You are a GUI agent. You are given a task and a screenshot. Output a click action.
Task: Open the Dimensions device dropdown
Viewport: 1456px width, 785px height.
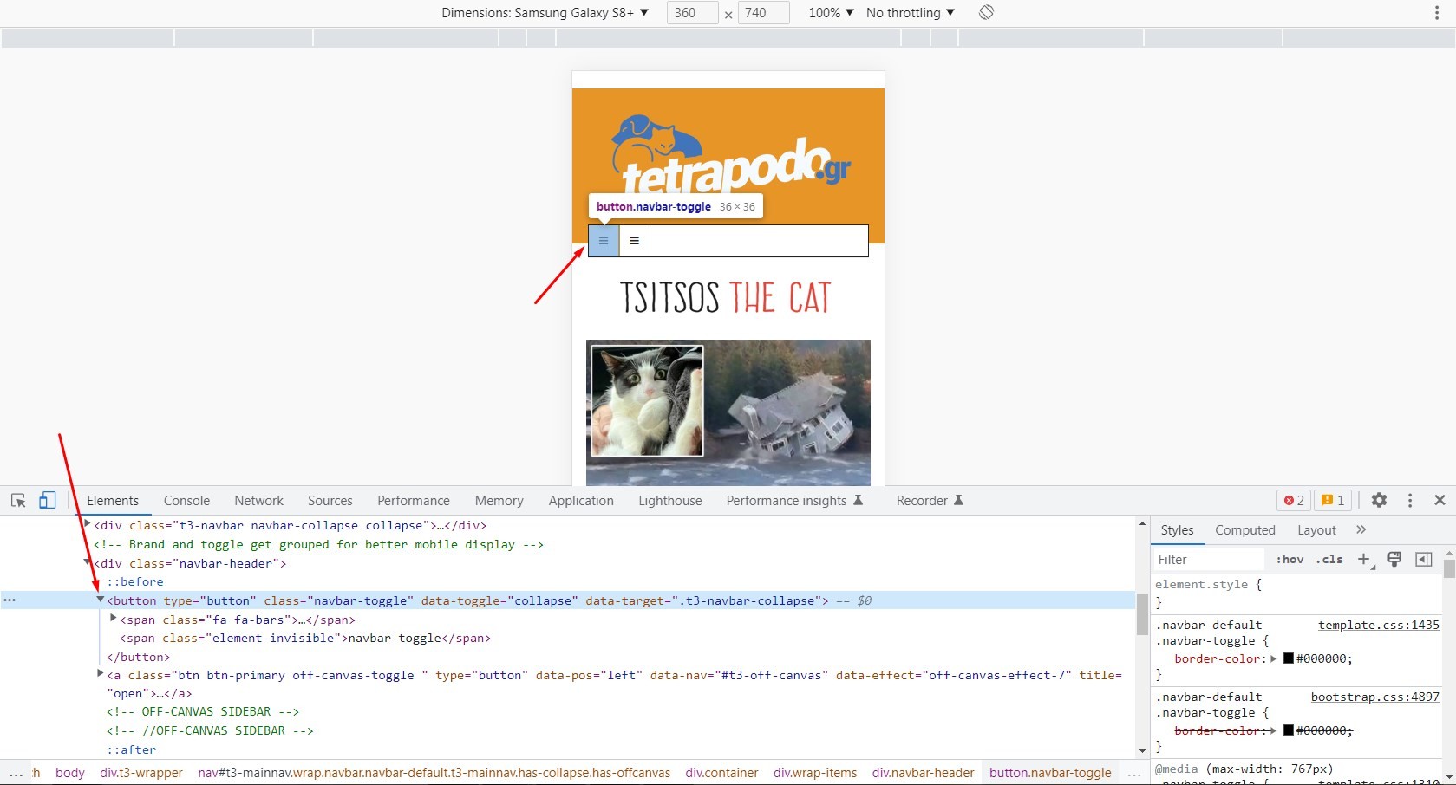[545, 13]
